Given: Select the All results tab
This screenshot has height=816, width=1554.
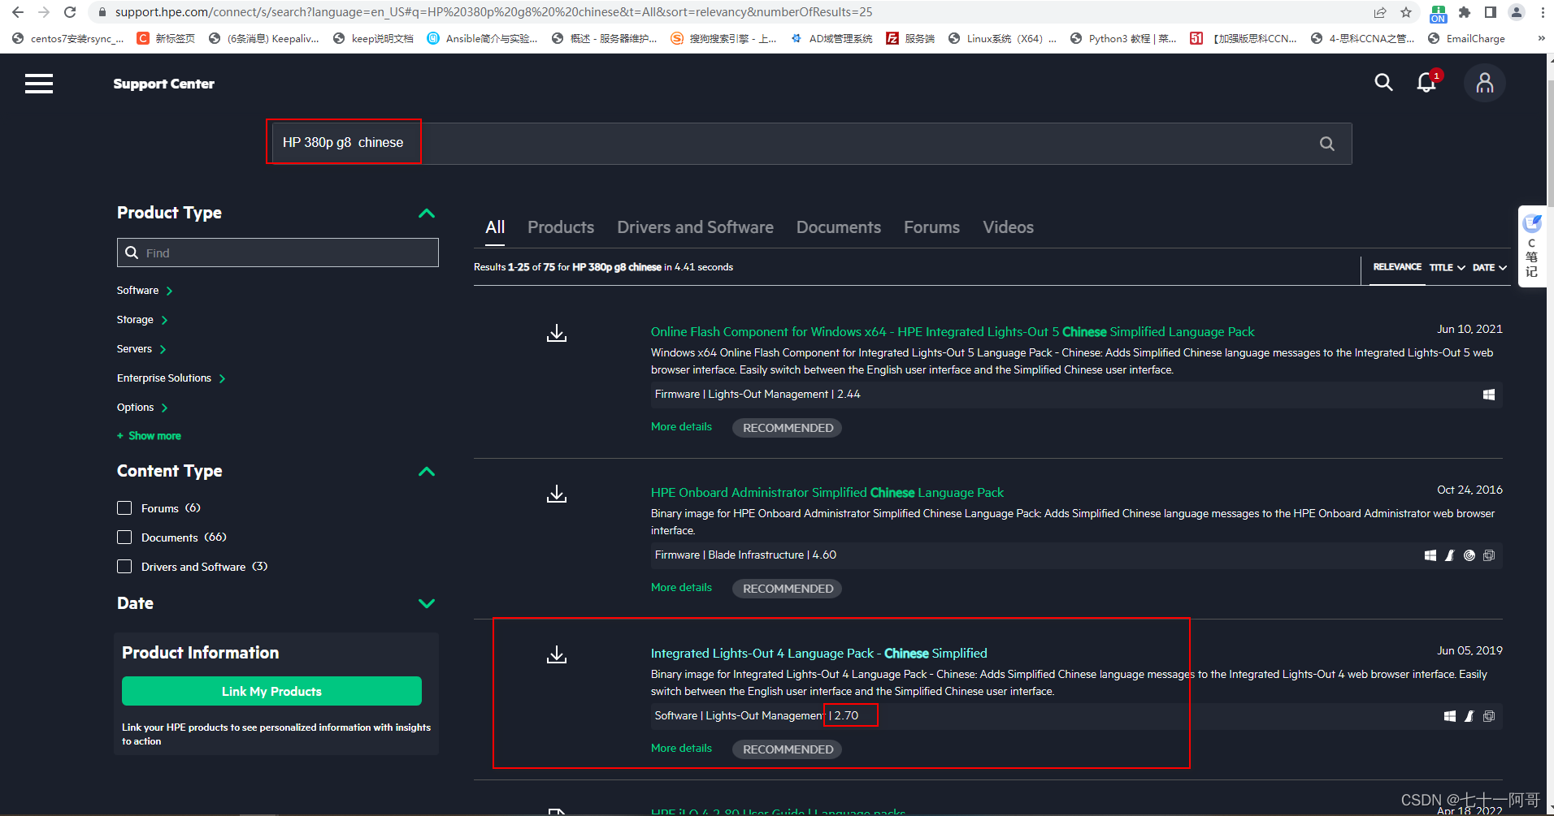Looking at the screenshot, I should 495,227.
